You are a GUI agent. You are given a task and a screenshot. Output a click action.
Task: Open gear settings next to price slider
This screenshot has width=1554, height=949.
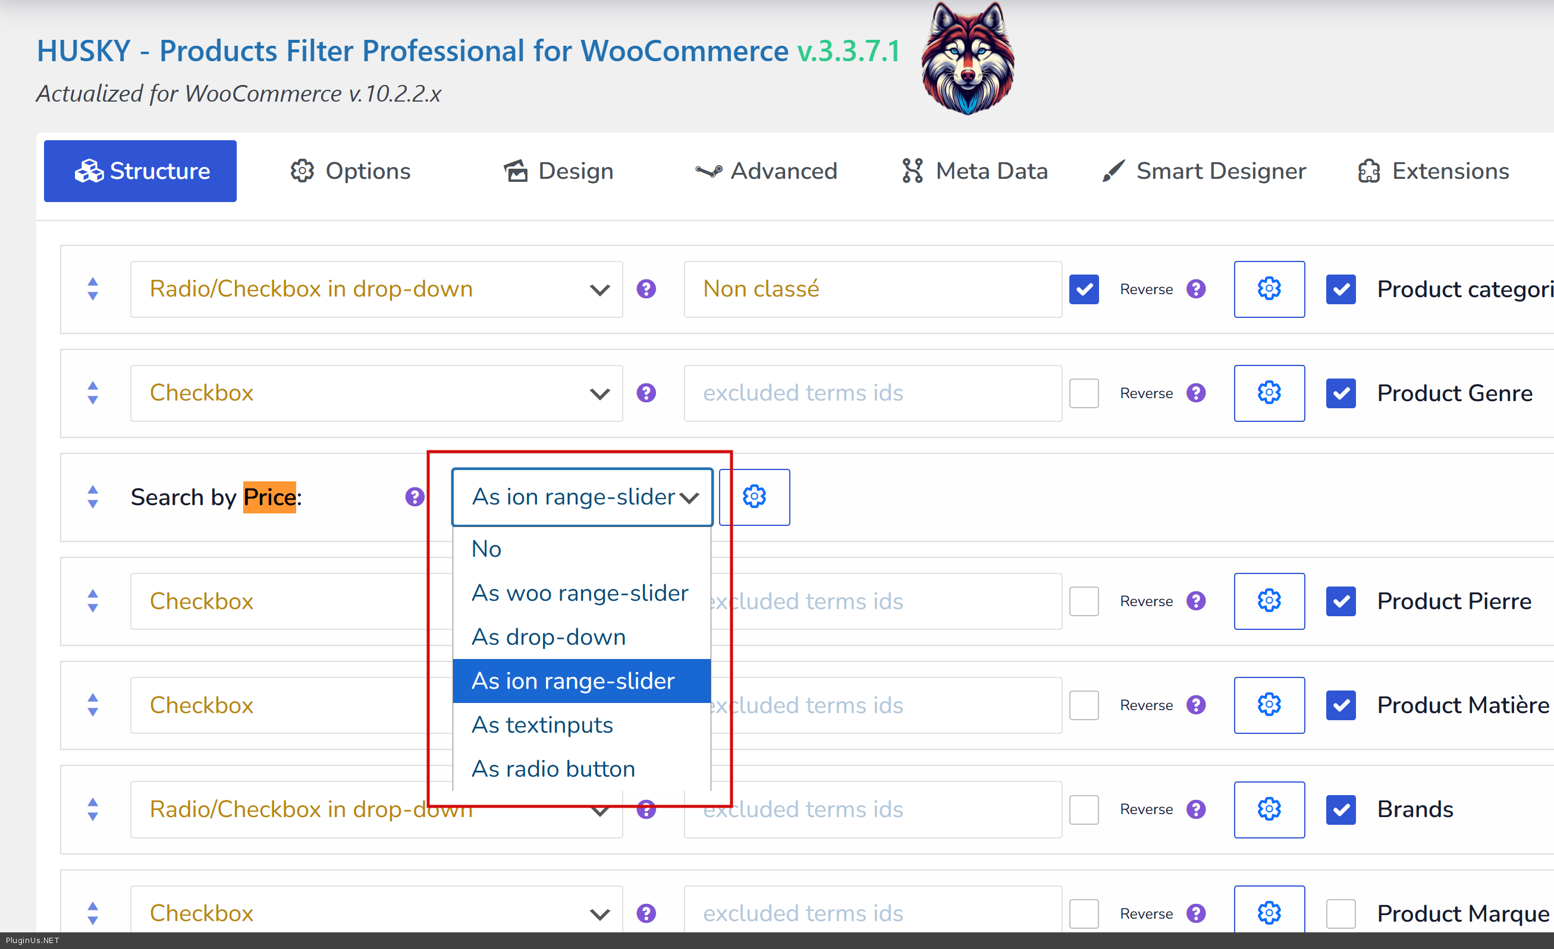tap(754, 497)
